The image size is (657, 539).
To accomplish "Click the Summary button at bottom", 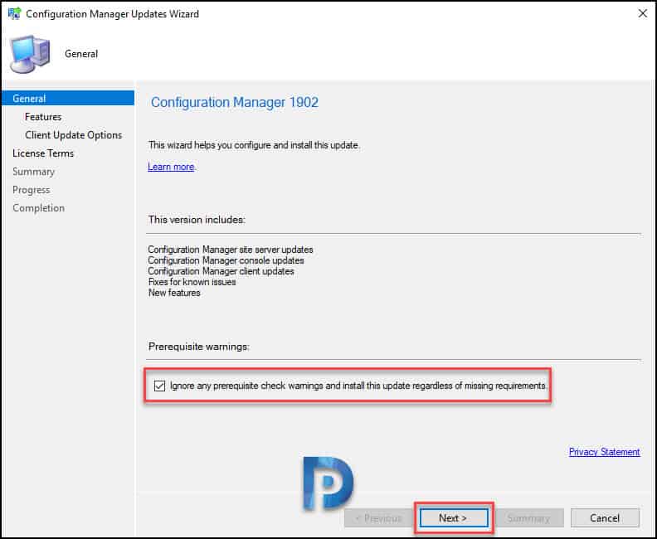I will (529, 518).
